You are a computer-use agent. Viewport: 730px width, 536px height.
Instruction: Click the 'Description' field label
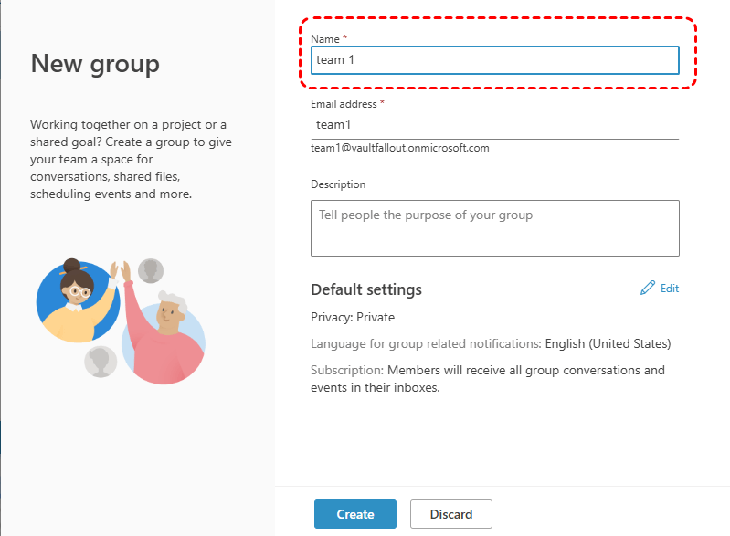[x=338, y=184]
